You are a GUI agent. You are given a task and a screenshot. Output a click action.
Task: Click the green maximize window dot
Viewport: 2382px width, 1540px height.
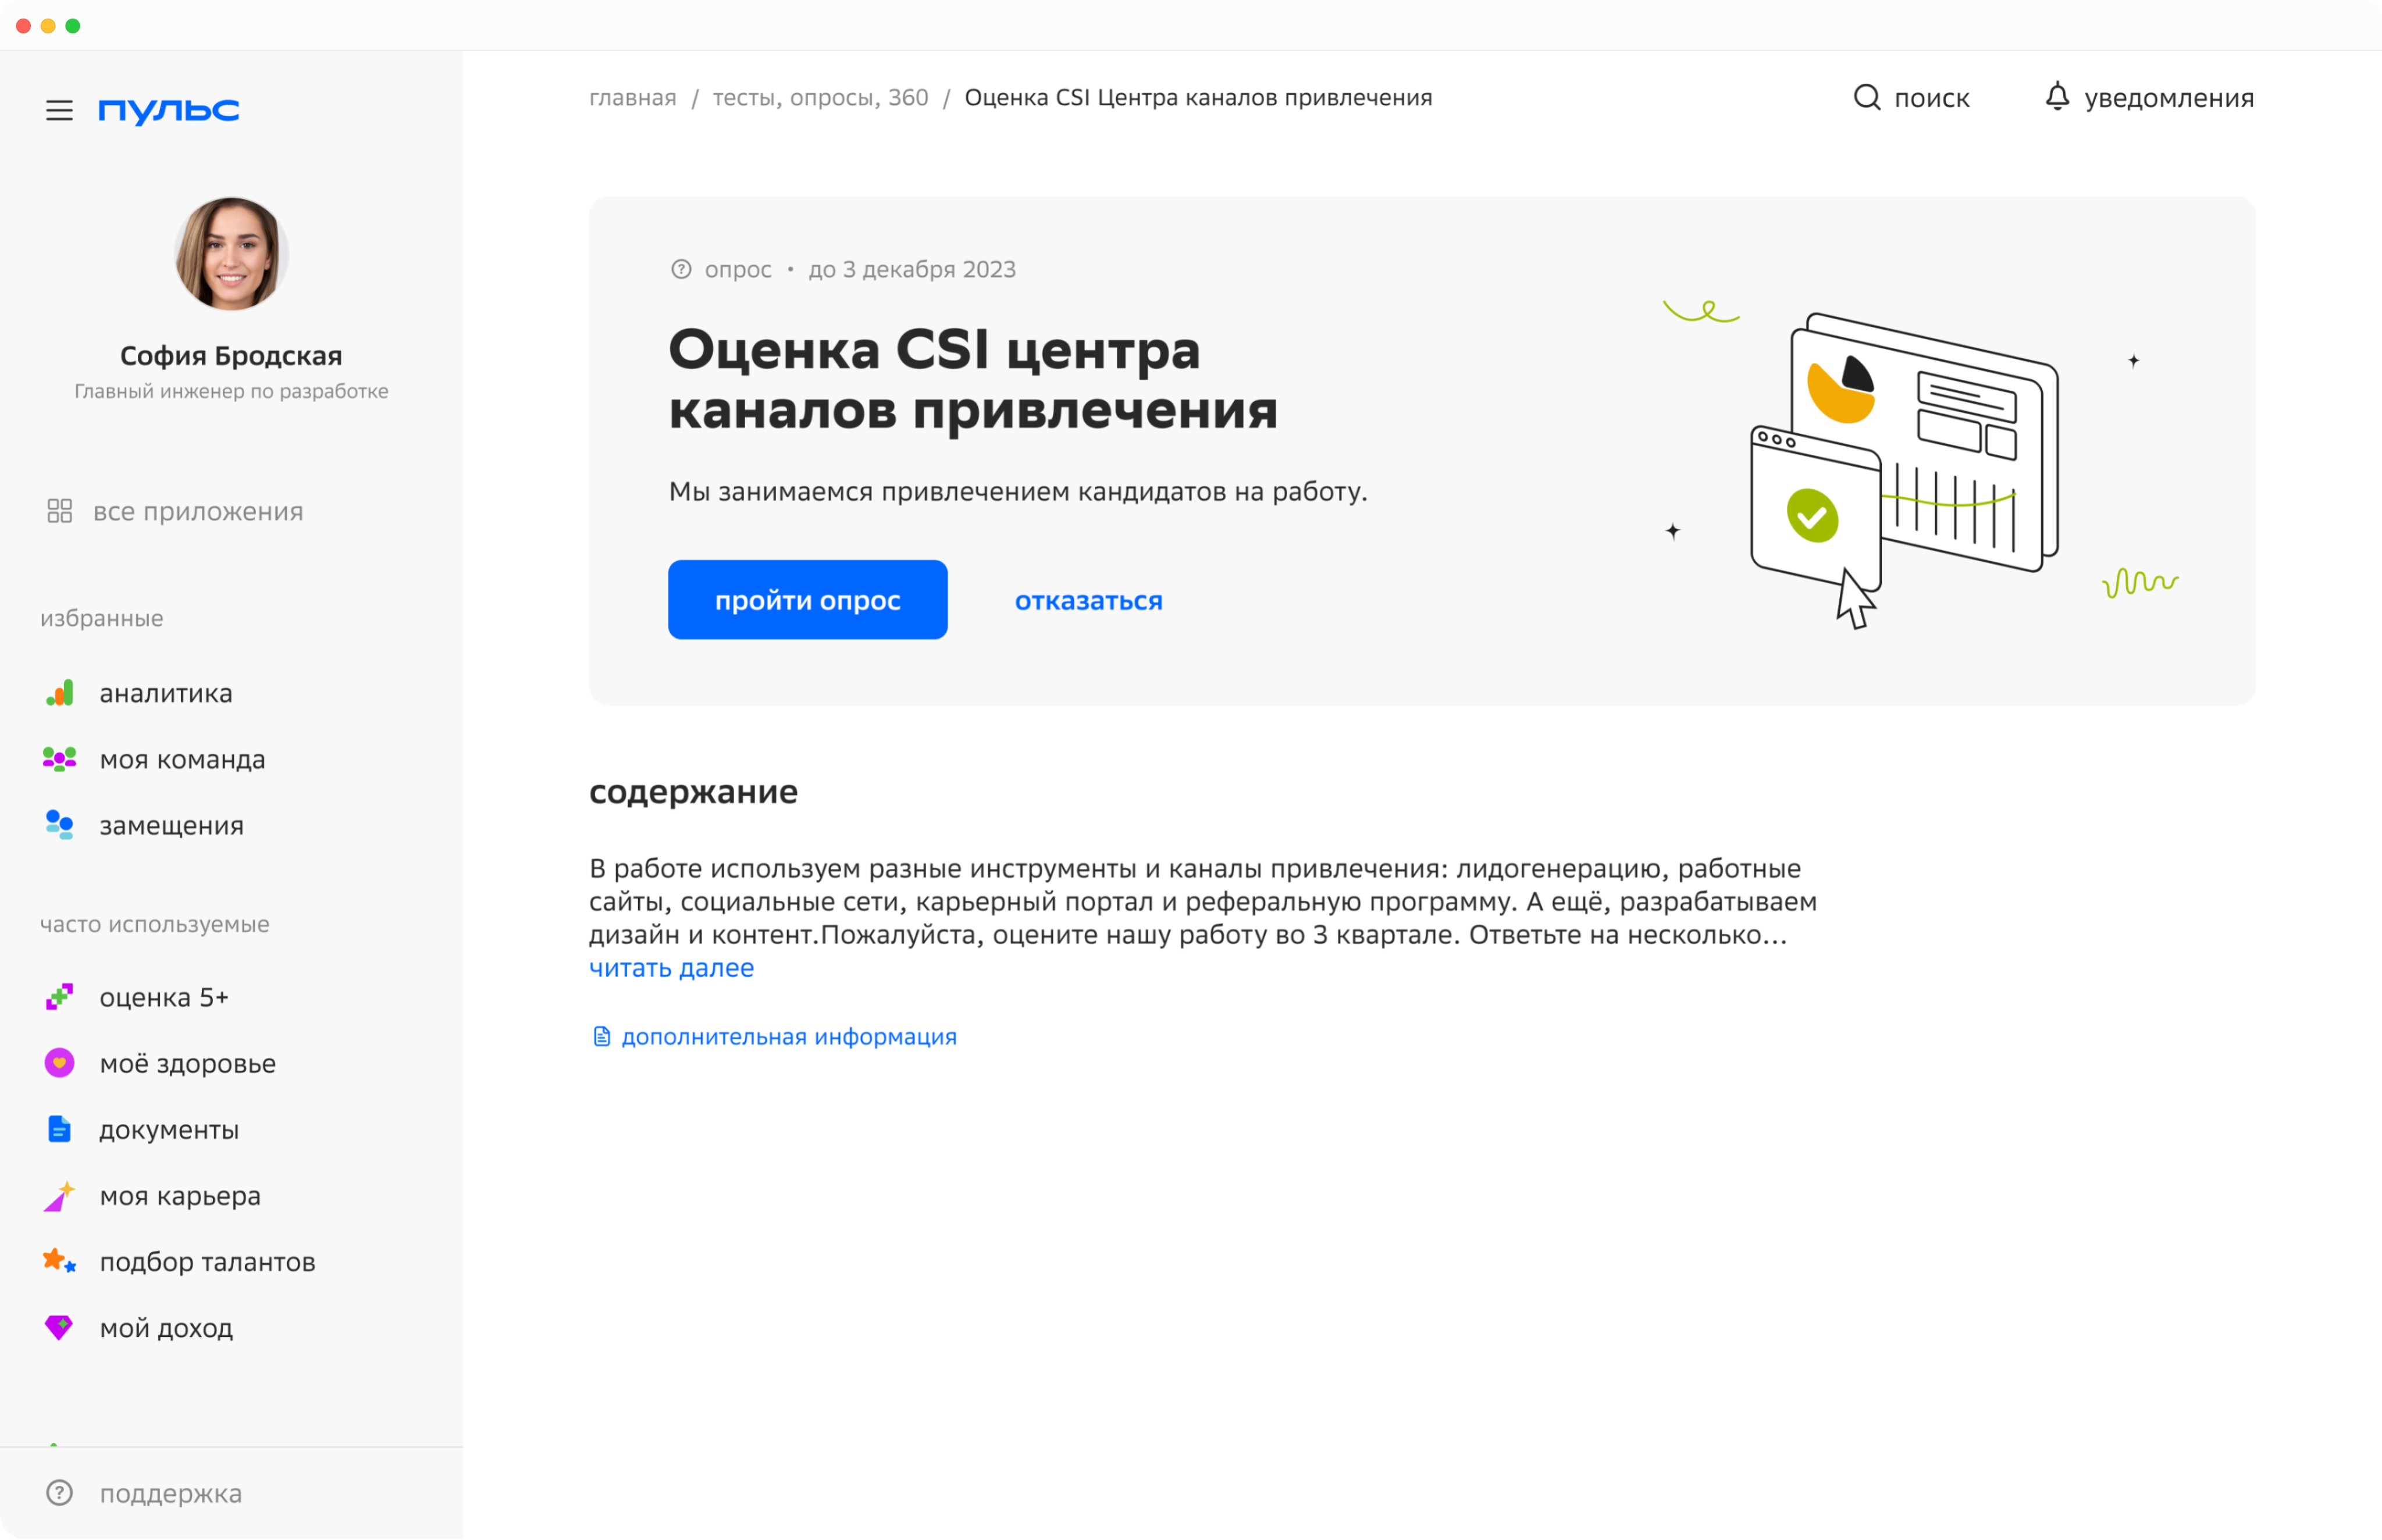pos(73,25)
